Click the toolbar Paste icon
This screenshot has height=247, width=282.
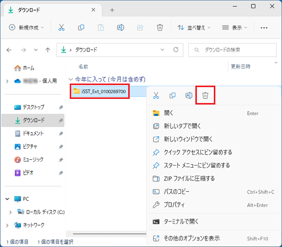tap(101, 28)
